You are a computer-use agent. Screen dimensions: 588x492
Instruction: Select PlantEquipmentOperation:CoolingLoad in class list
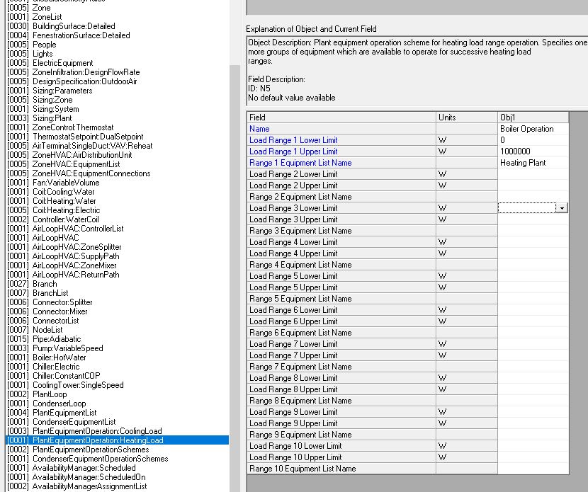pos(96,431)
